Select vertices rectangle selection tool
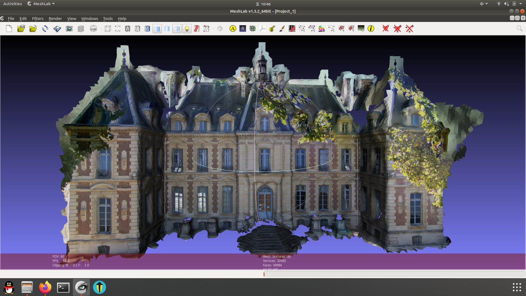 pos(331,29)
